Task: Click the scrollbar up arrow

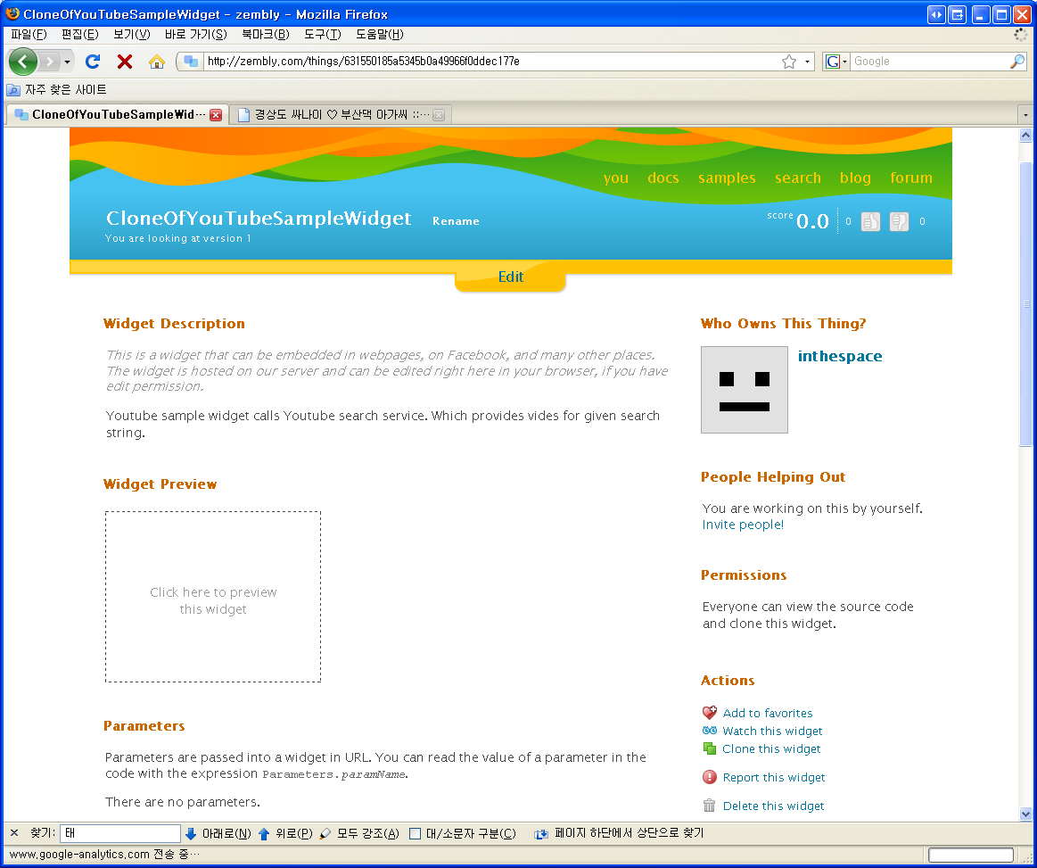Action: [x=1025, y=135]
